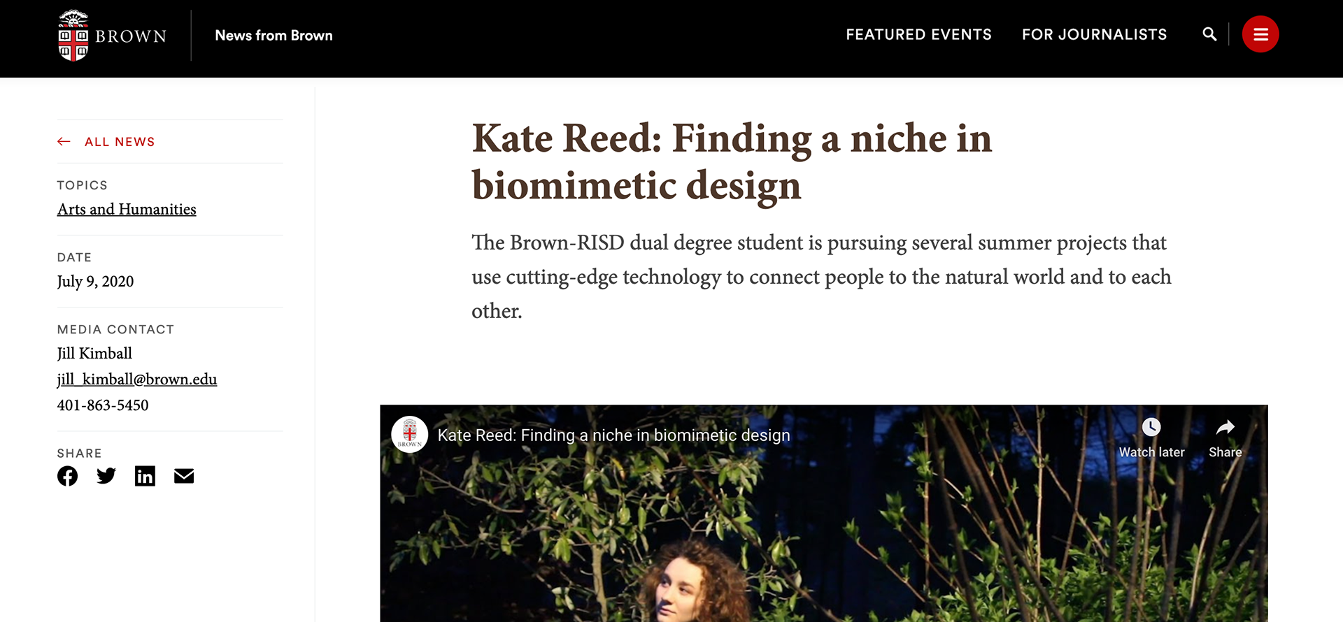Screen dimensions: 1343x622
Task: Email jill_kimball@brown.edu
Action: click(137, 379)
